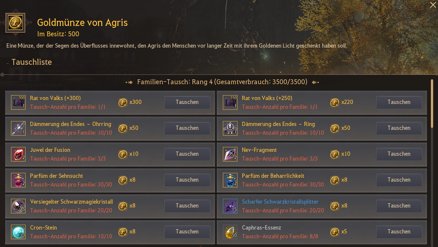Image resolution: width=438 pixels, height=247 pixels.
Task: Click Tauschen next to Cron-Stein
Action: pyautogui.click(x=187, y=232)
